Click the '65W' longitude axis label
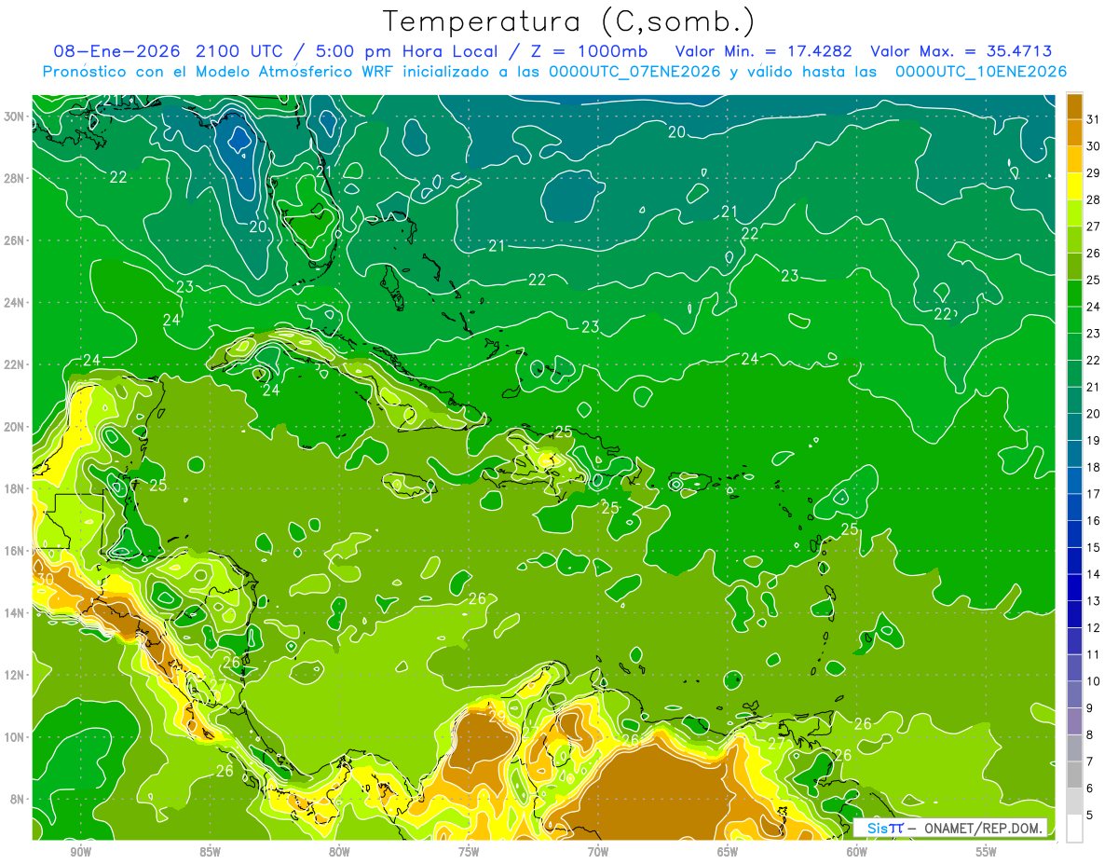 pyautogui.click(x=728, y=852)
